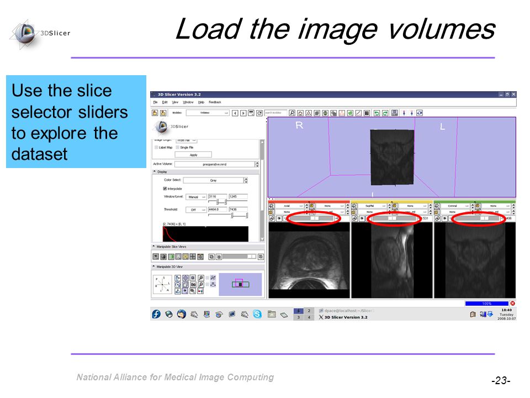
Task: Open the Fedora menu in taskbar
Action: pyautogui.click(x=156, y=314)
